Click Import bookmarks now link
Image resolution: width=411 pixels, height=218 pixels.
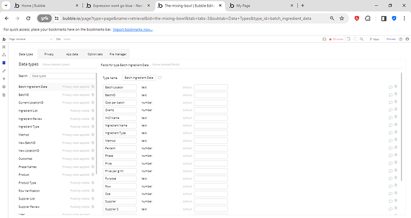click(x=133, y=30)
